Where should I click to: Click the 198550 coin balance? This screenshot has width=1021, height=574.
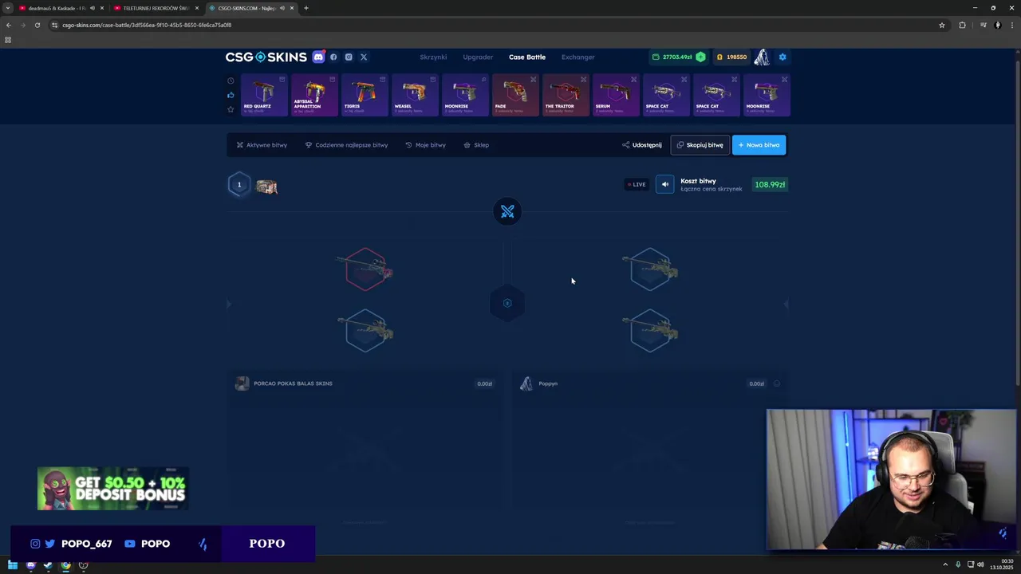click(x=731, y=57)
